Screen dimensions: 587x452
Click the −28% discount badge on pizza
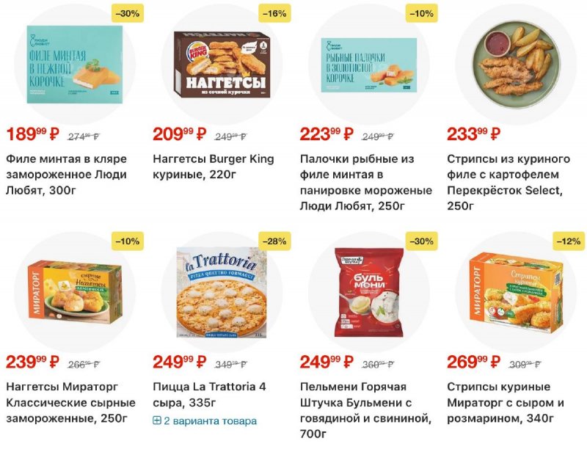(x=274, y=241)
